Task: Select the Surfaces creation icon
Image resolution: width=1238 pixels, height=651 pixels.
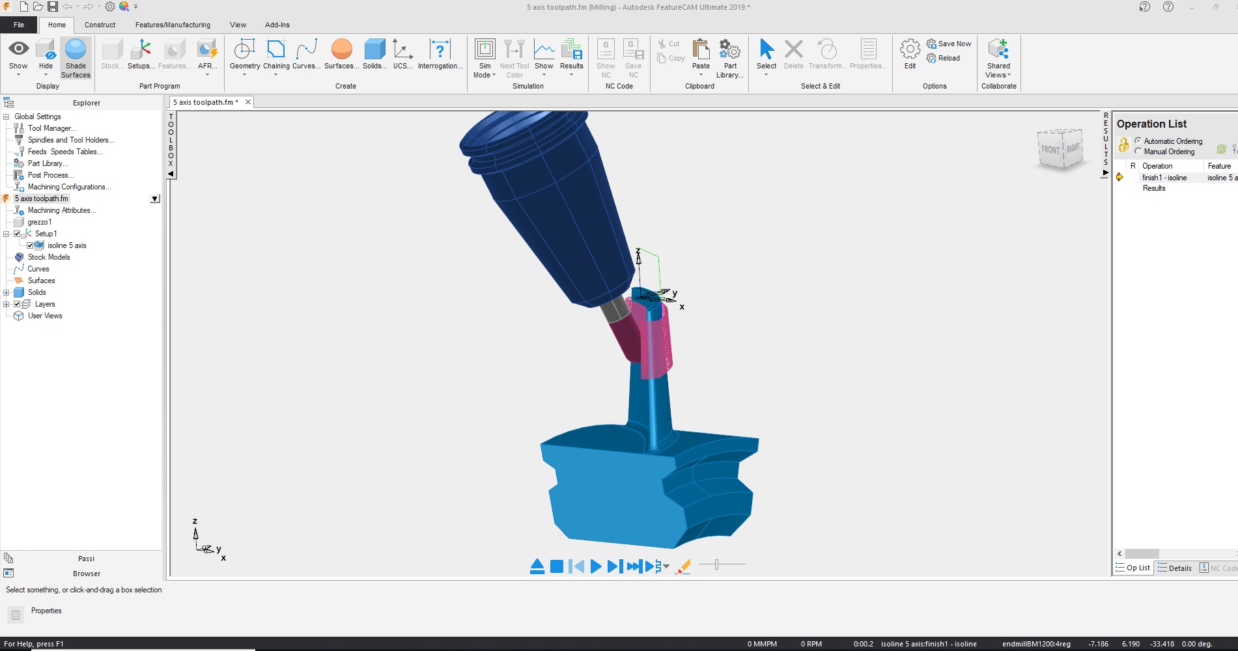Action: [341, 52]
